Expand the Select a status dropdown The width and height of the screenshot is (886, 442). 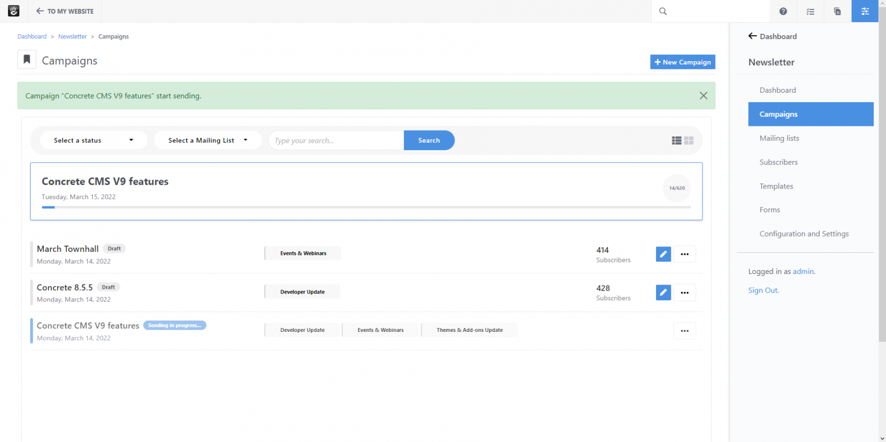click(93, 140)
